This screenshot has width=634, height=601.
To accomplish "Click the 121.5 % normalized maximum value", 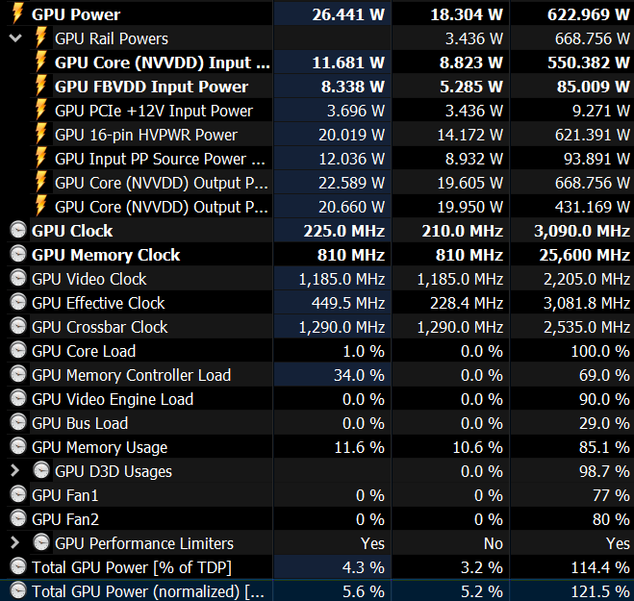I will pyautogui.click(x=600, y=591).
